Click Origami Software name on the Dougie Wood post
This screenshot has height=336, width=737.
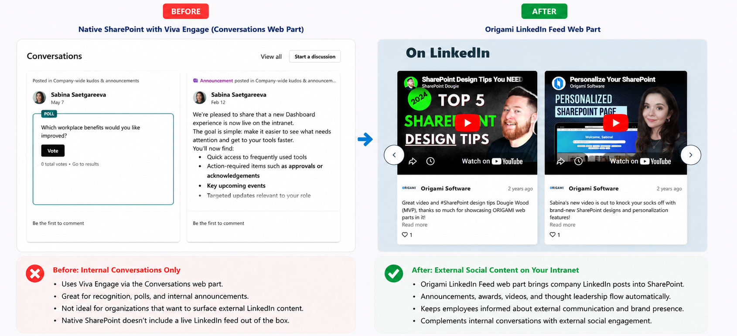[446, 188]
